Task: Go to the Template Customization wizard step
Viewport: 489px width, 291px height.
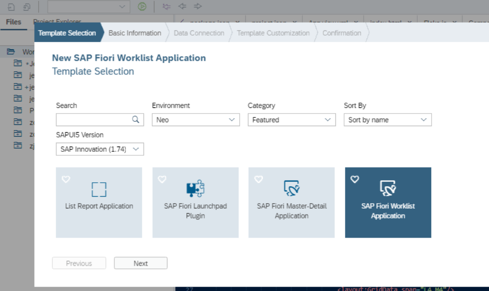Action: tap(273, 33)
